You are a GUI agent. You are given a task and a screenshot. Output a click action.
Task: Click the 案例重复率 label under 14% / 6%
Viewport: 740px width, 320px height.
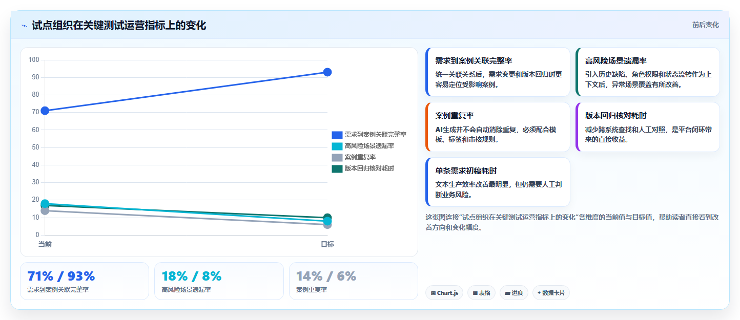point(312,290)
